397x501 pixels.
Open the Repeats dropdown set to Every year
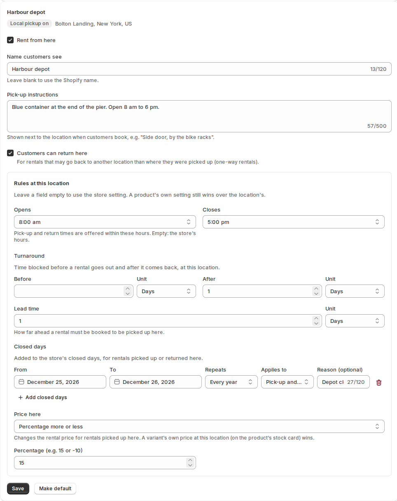coord(231,382)
